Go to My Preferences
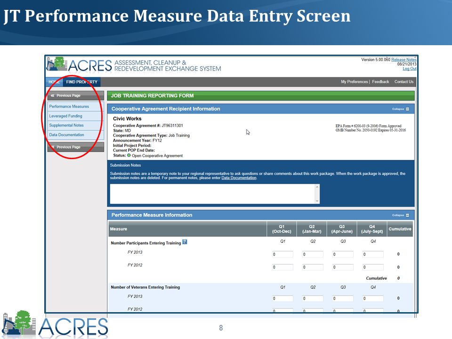Image resolution: width=452 pixels, height=339 pixels. pyautogui.click(x=354, y=81)
